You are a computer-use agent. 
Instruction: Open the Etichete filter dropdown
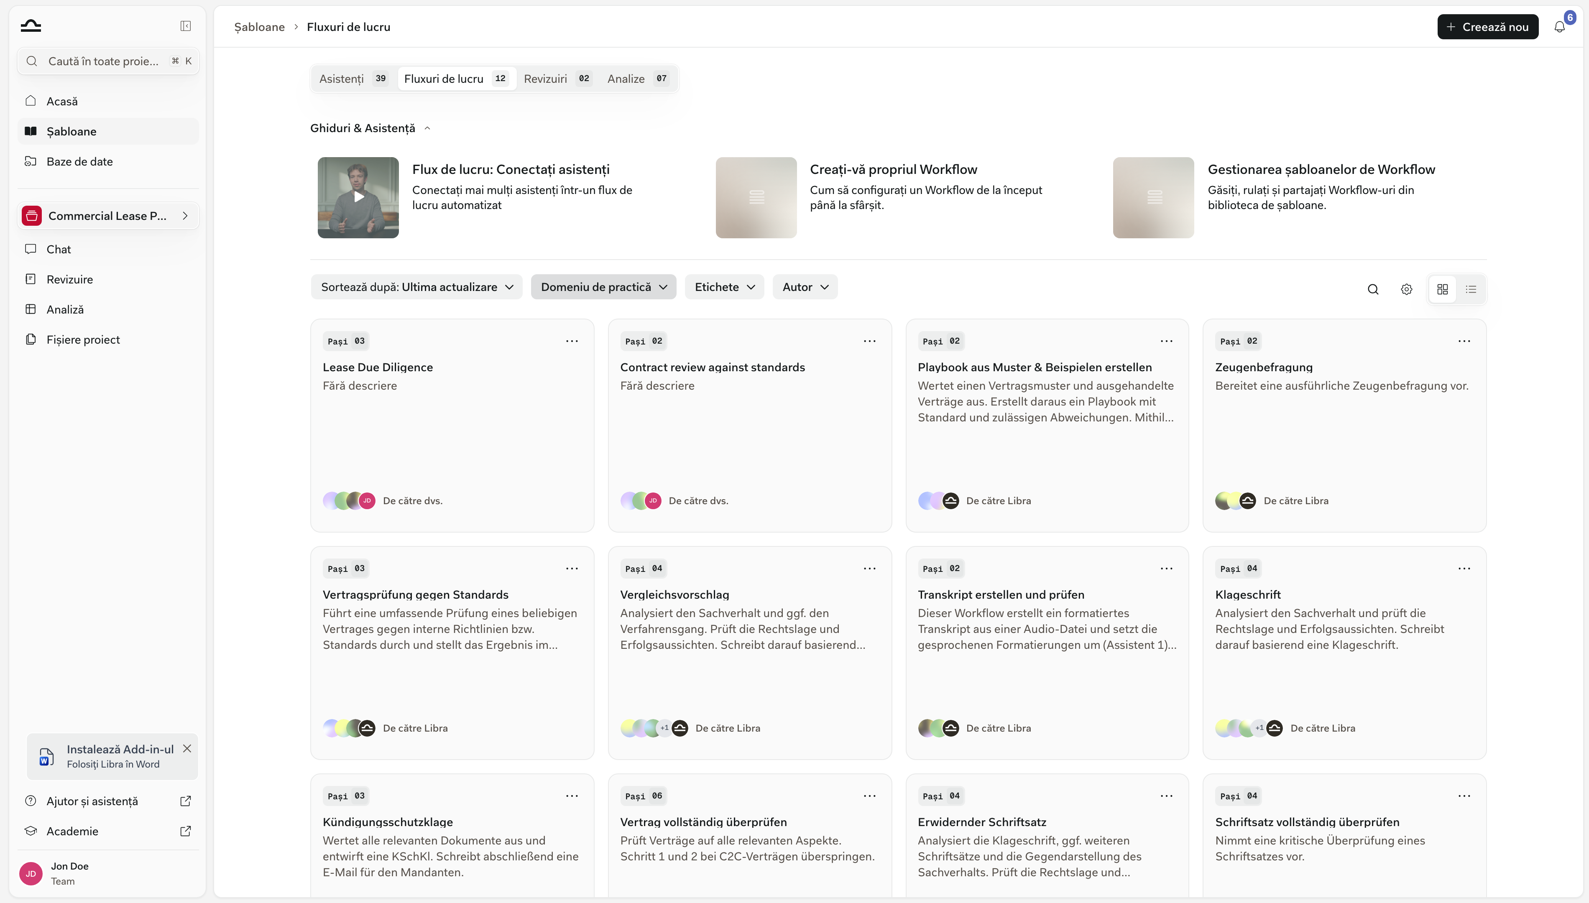point(724,287)
